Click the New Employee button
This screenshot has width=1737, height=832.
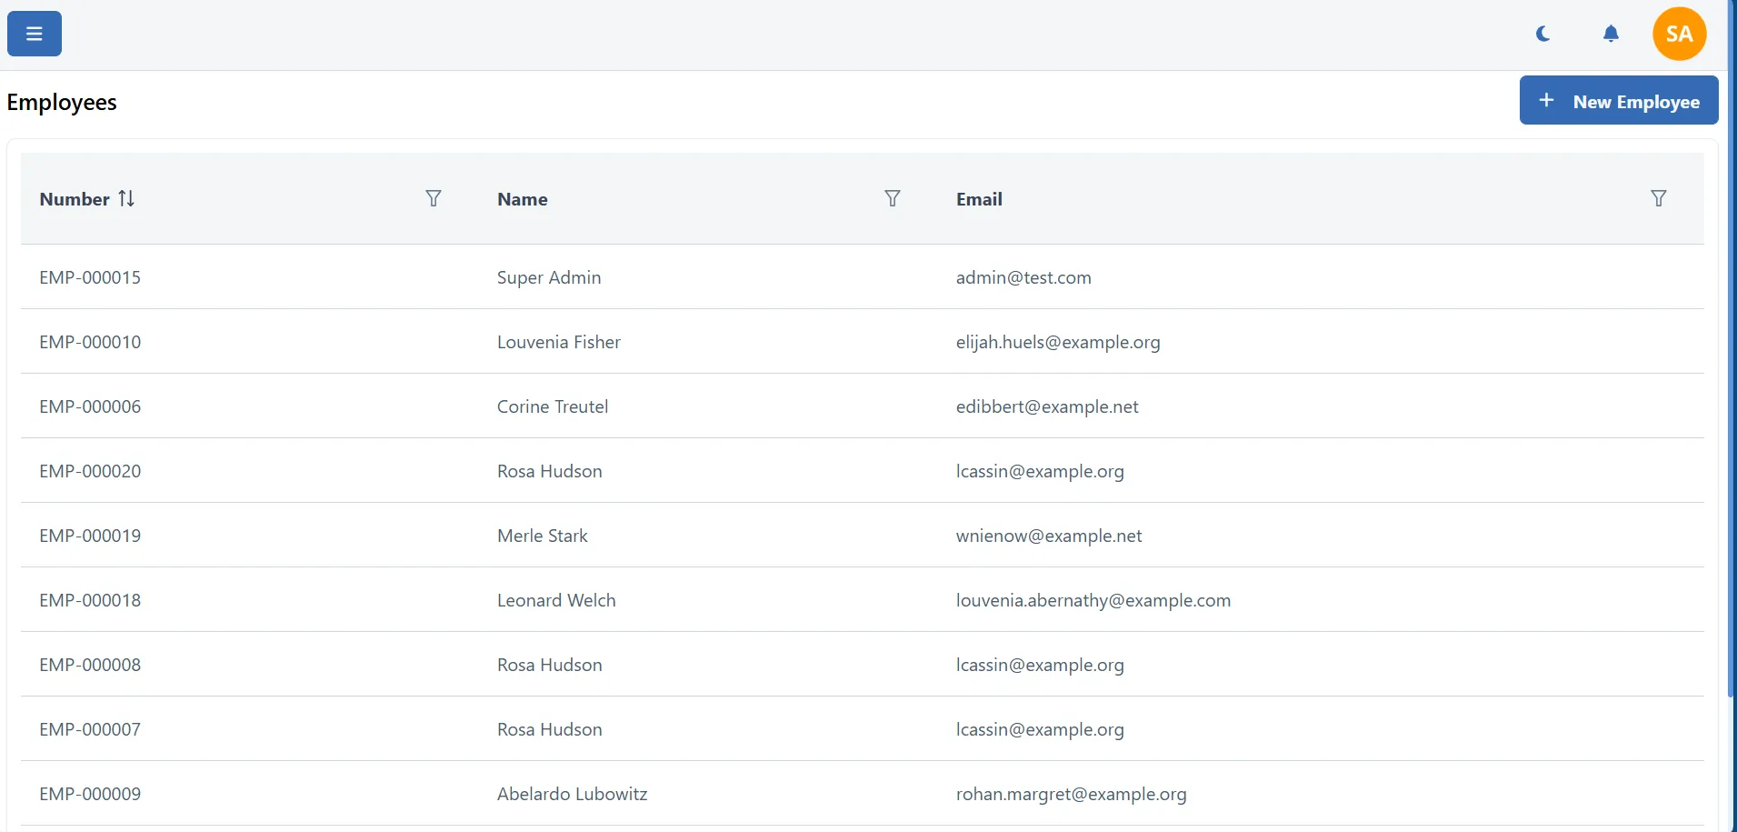(x=1618, y=100)
